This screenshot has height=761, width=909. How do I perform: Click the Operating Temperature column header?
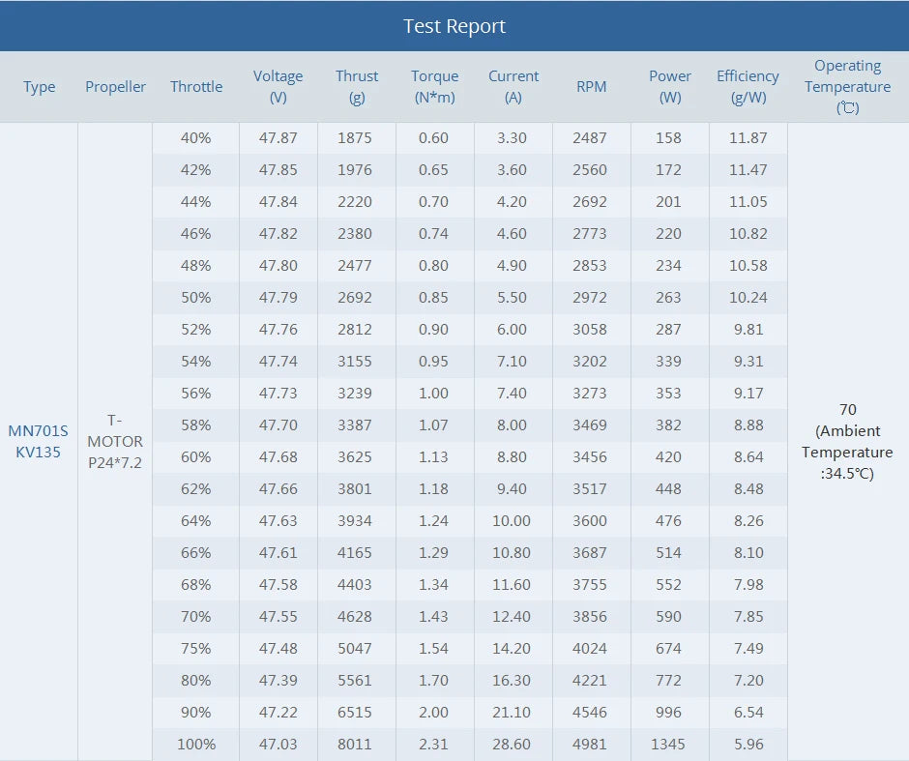pyautogui.click(x=848, y=87)
